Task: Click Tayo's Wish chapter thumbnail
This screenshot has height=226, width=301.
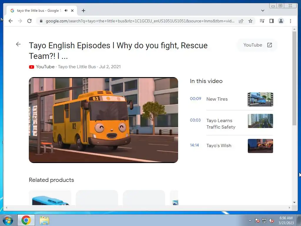Action: click(x=260, y=146)
